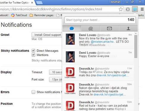Toggle Direct Messages sticky notifications checkbox
Screen dimensions: 145x111
(34, 51)
